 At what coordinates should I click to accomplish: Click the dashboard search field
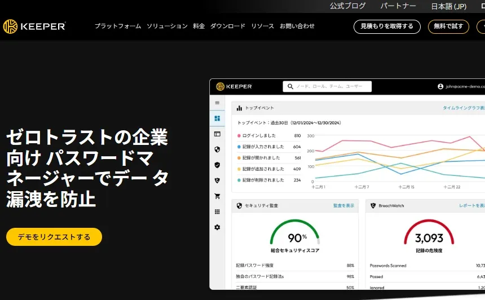327,87
